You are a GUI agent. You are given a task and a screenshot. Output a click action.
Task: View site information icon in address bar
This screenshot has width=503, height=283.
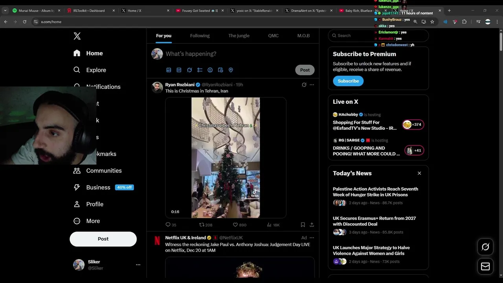(35, 22)
